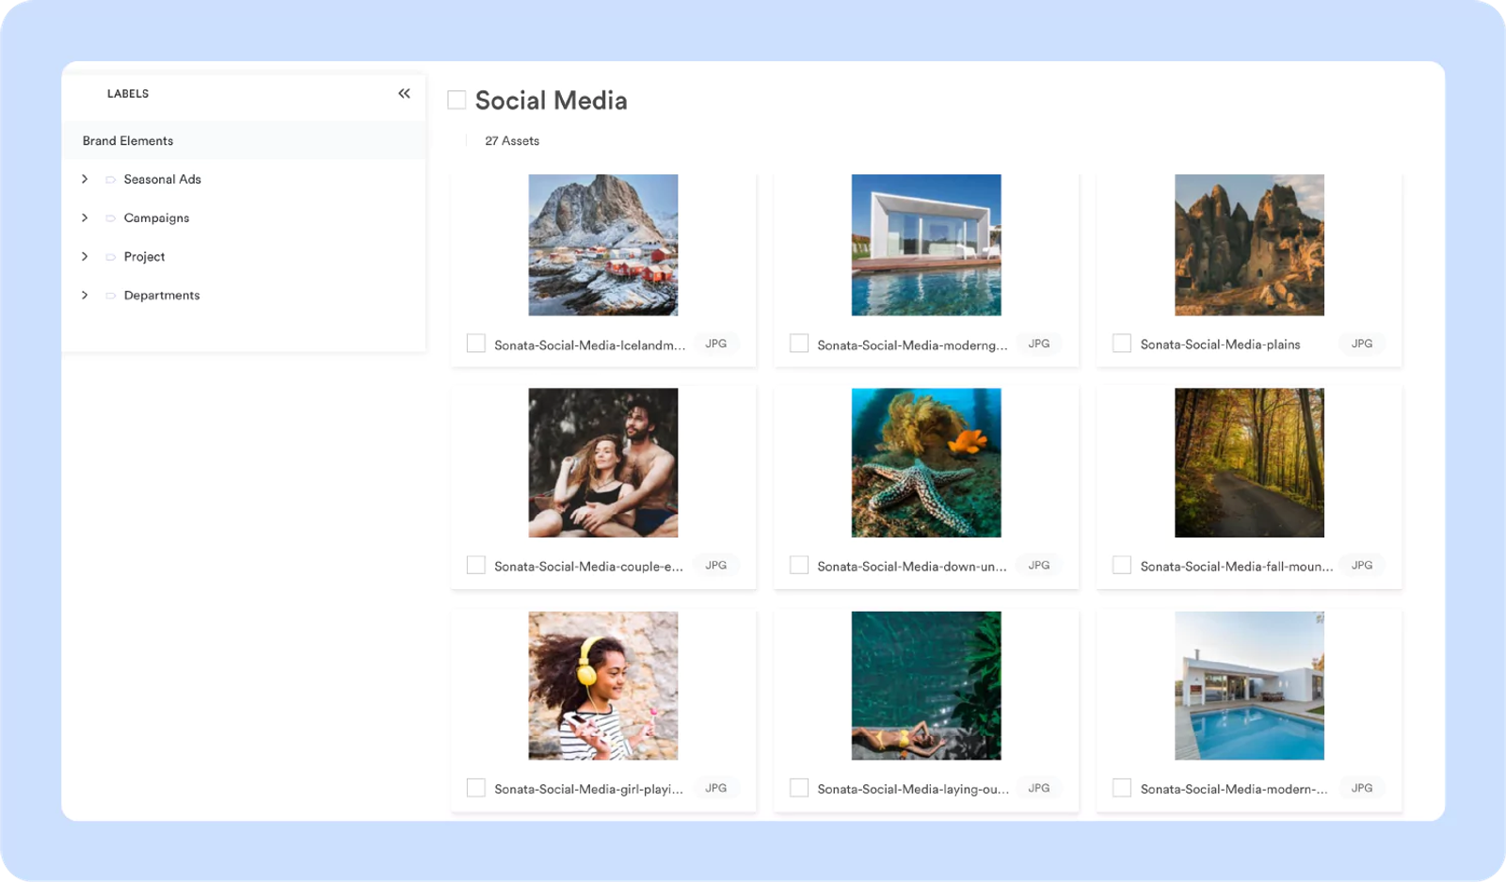Click the JPG badge on fall-moun asset

(1362, 565)
